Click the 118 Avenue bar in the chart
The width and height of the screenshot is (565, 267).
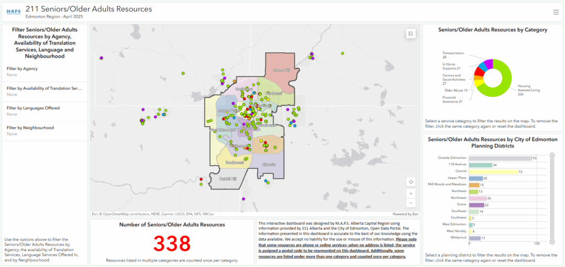click(481, 165)
